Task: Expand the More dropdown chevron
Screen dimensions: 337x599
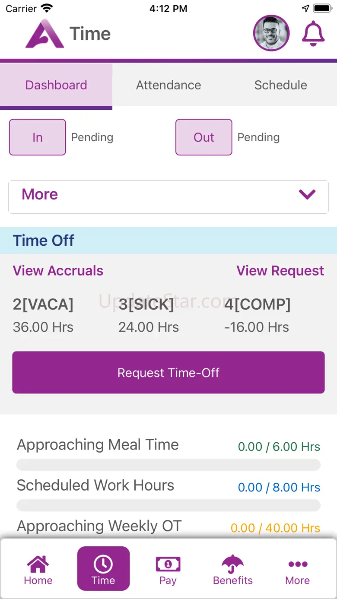Action: pyautogui.click(x=307, y=195)
